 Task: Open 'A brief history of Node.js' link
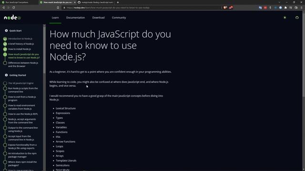[x=21, y=44]
